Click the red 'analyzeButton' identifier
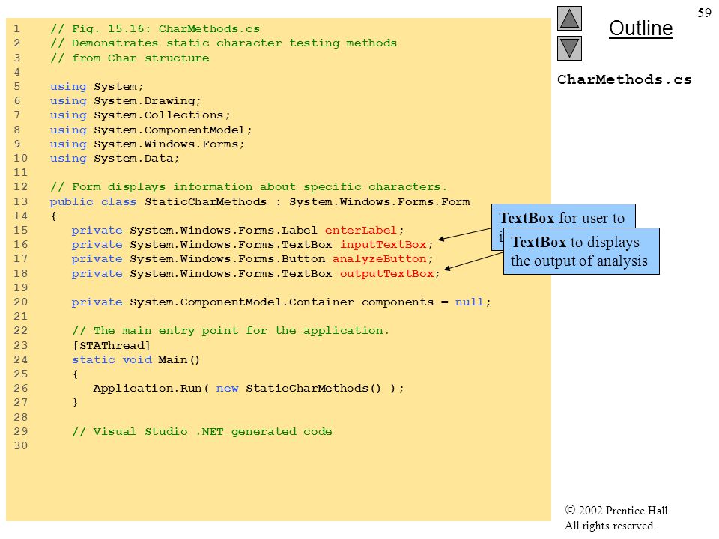The width and height of the screenshot is (719, 539). click(x=380, y=258)
